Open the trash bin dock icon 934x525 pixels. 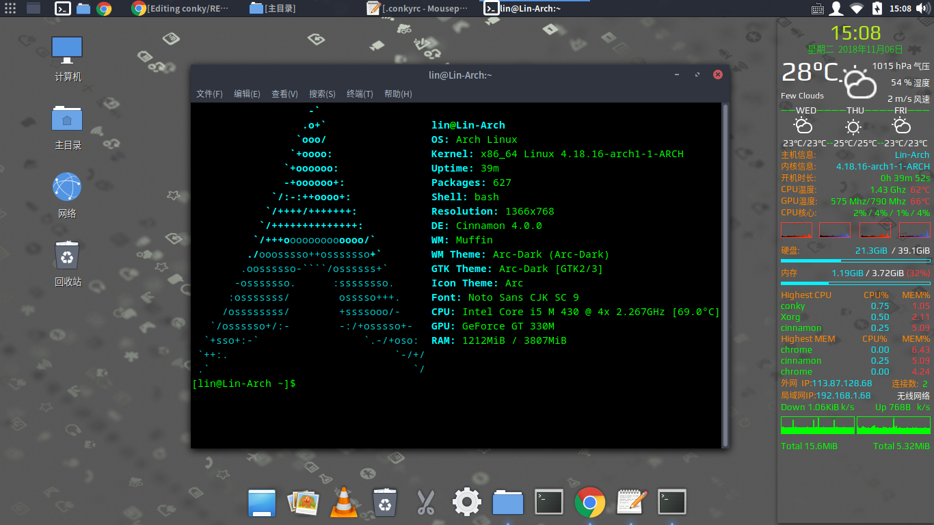pos(385,503)
